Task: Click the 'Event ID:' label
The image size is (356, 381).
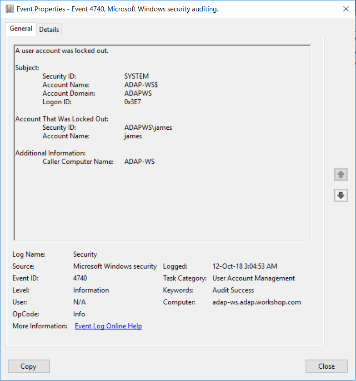Action: pyautogui.click(x=25, y=278)
